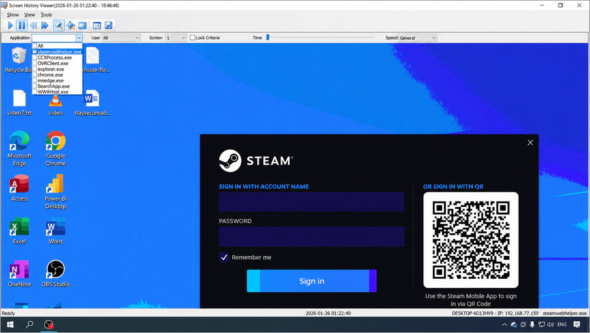Show hidden tray icons with the chevron
Screen dimensions: 590x333
(504, 324)
